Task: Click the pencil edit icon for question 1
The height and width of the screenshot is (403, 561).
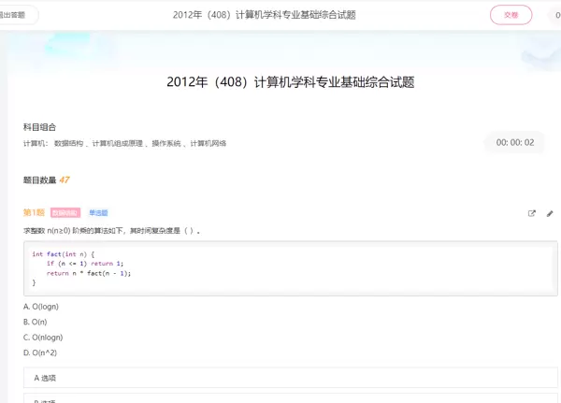Action: [x=550, y=213]
